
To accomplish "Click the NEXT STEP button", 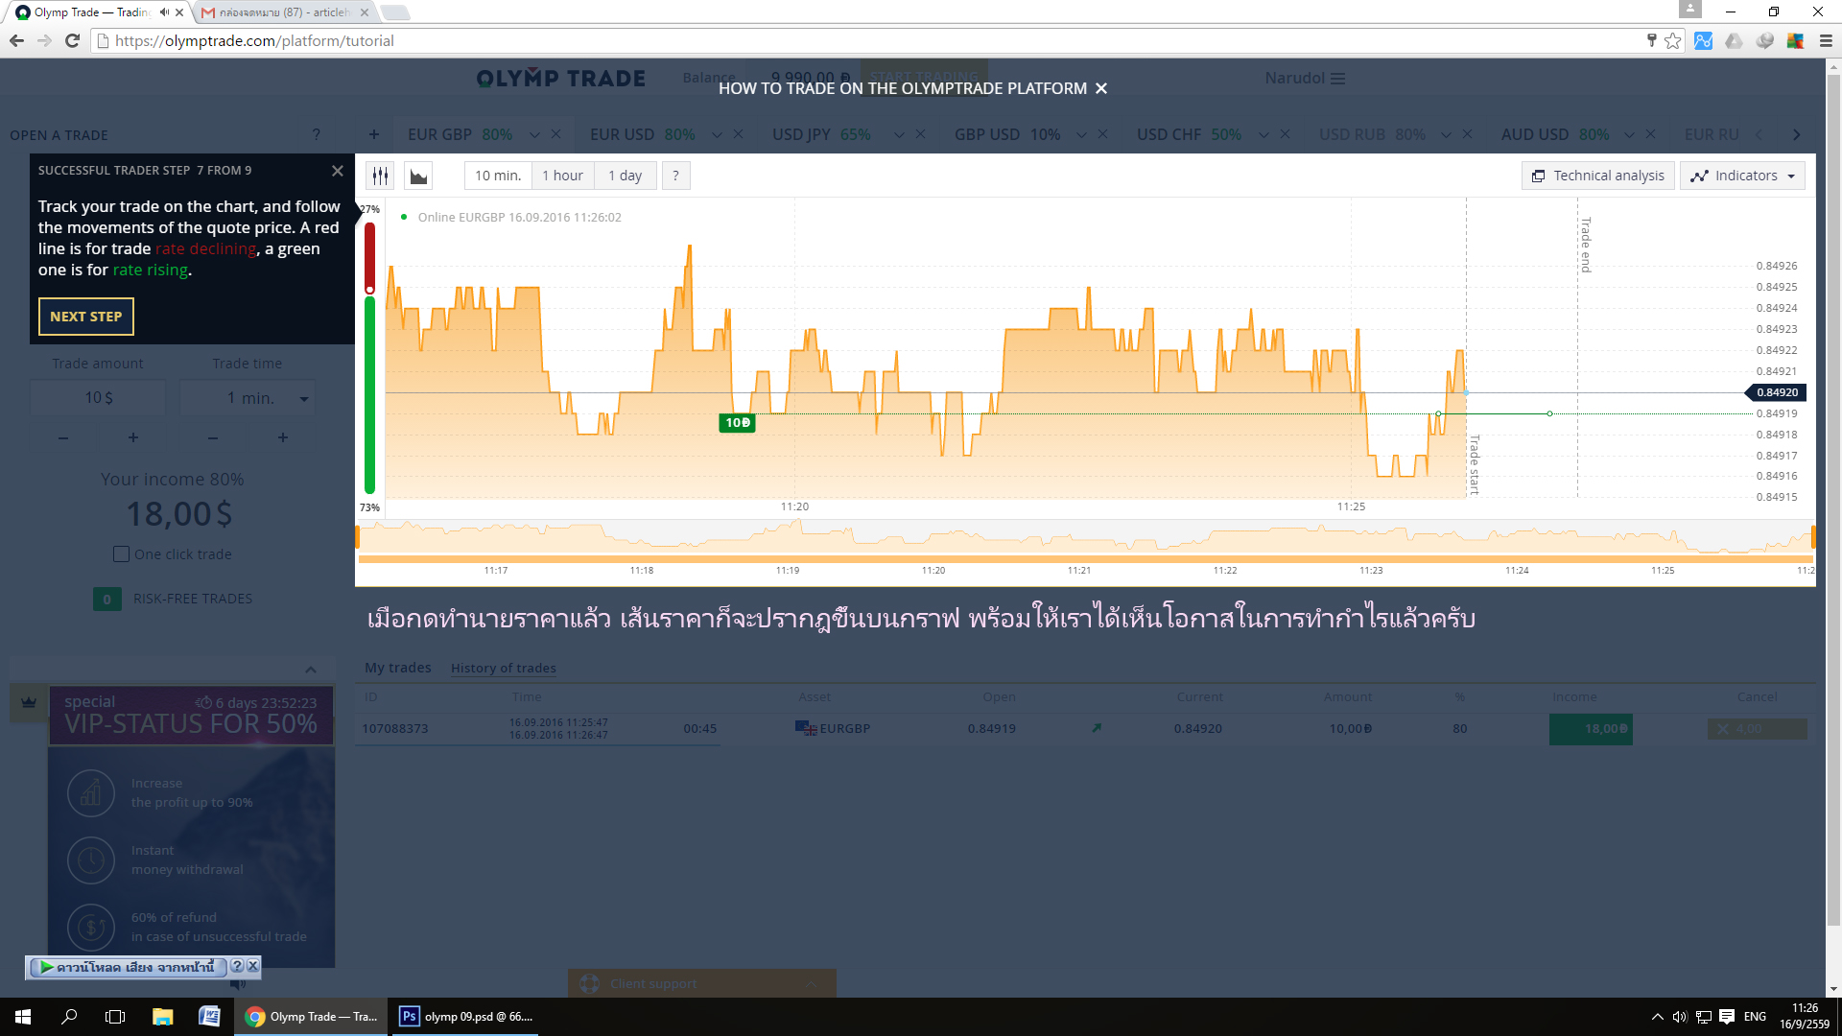I will (86, 317).
